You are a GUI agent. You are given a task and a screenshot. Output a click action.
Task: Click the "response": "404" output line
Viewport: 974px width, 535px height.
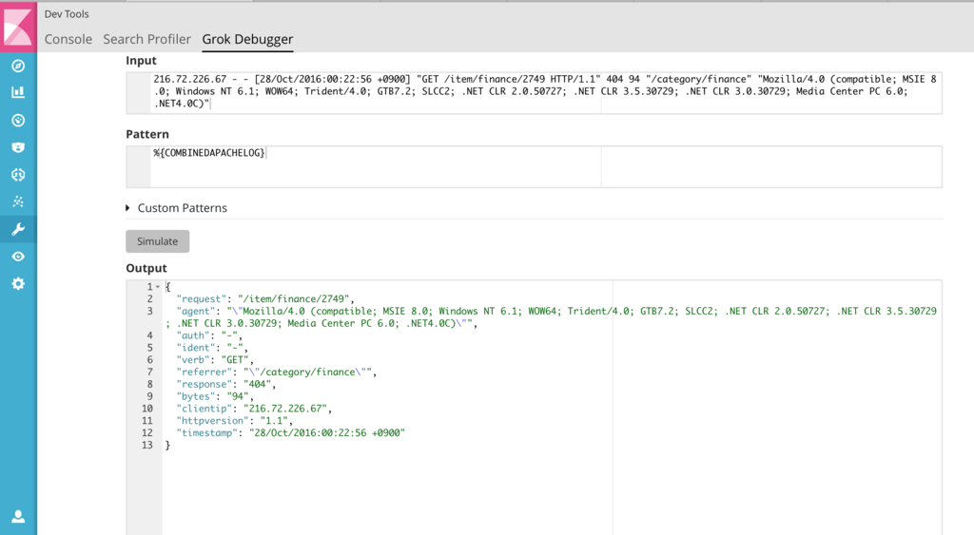(x=226, y=384)
